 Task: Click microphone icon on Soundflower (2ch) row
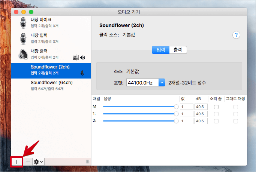(x=82, y=73)
